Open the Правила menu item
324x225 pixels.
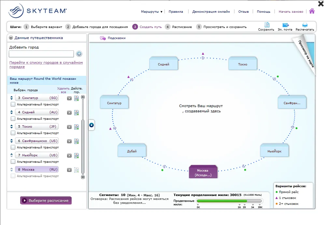pyautogui.click(x=176, y=12)
